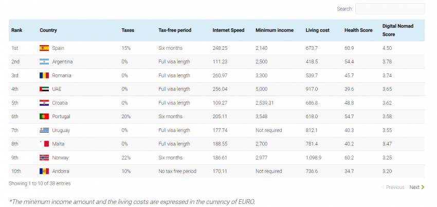Click the Croatia flag icon

pos(44,103)
